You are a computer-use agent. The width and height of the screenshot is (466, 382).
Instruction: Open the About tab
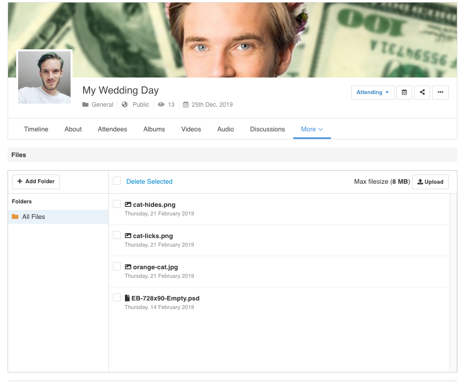coord(73,129)
